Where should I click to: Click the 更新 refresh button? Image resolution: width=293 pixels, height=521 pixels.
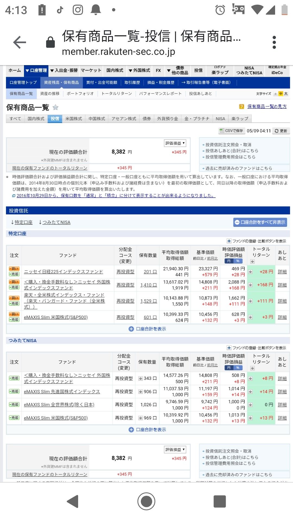coord(281,131)
